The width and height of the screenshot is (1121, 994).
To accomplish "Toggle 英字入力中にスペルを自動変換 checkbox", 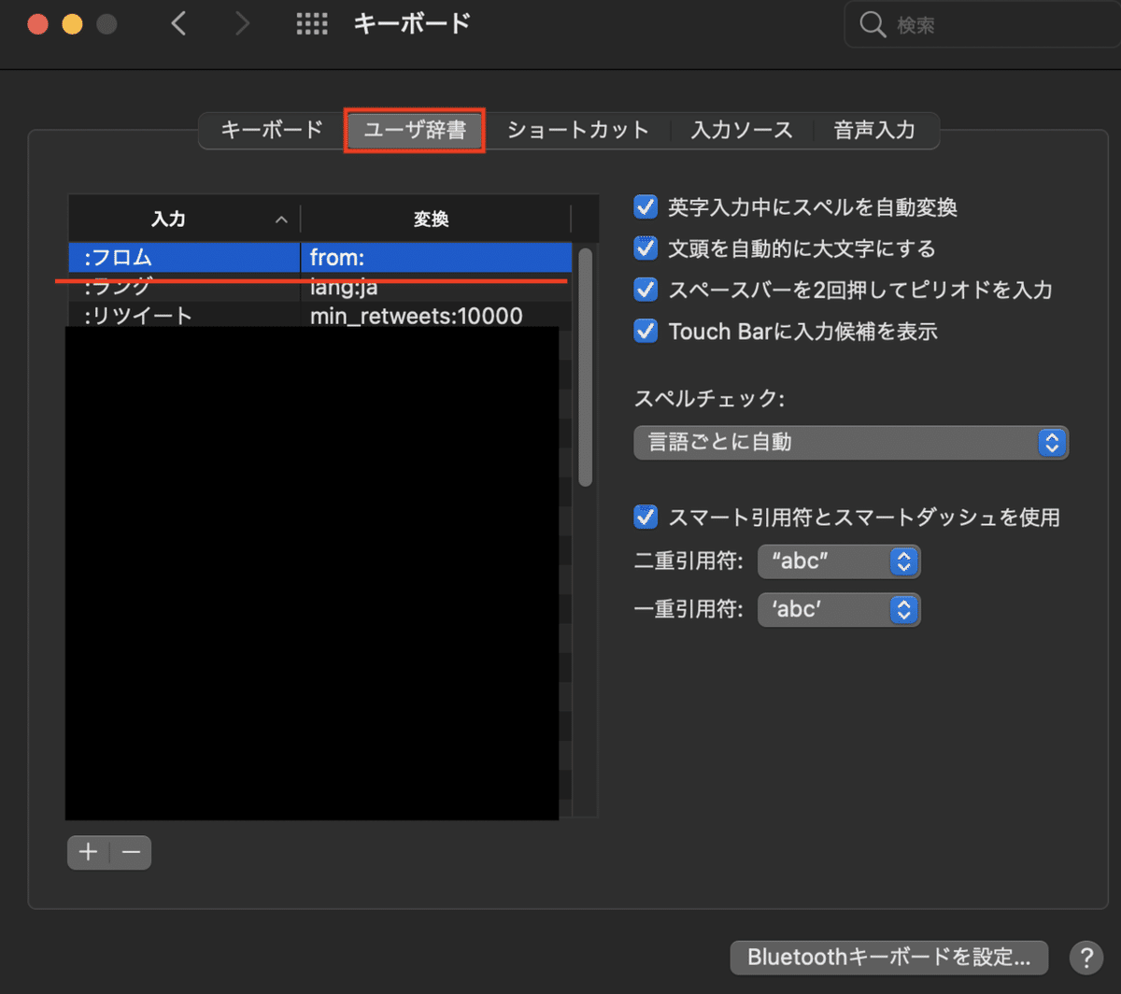I will point(646,207).
